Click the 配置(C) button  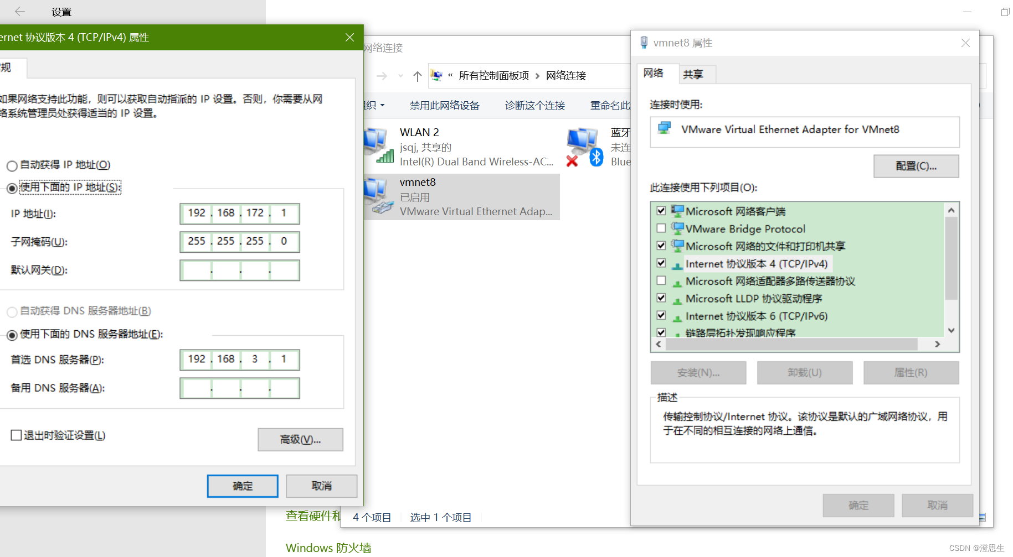916,166
